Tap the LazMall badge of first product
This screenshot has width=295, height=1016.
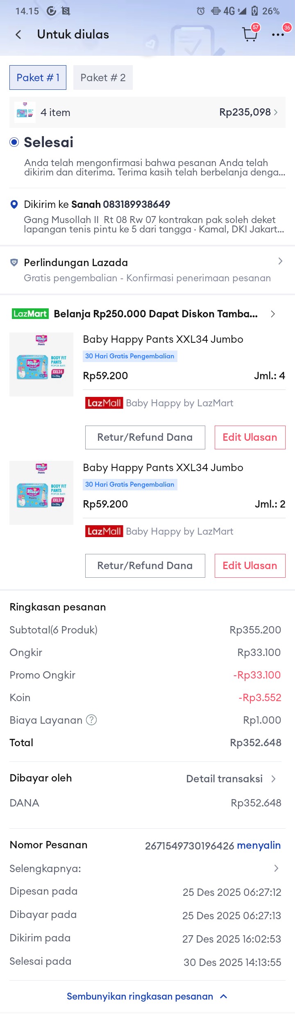click(x=104, y=403)
